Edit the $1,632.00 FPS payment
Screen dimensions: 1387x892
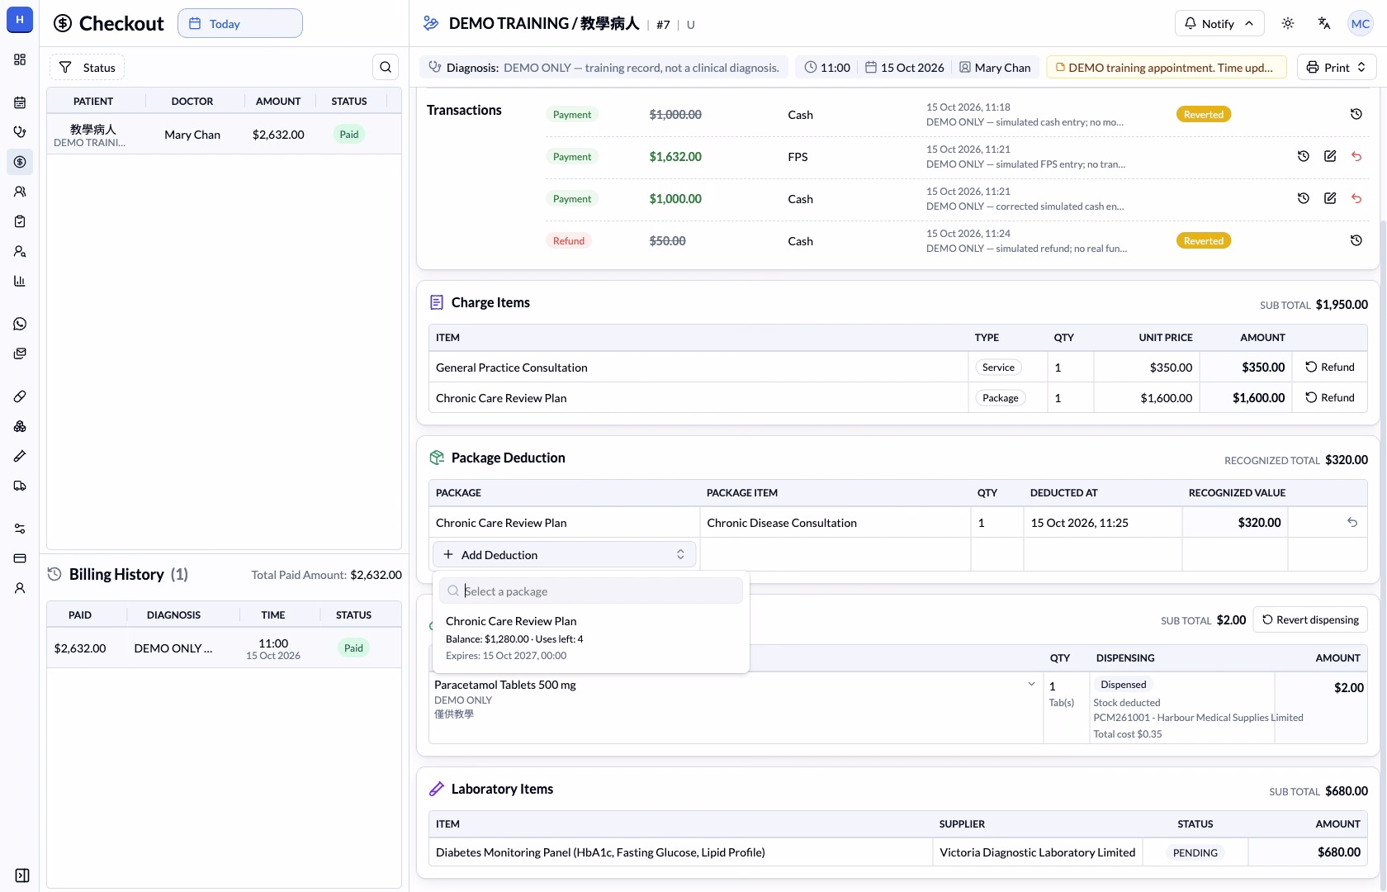1330,156
